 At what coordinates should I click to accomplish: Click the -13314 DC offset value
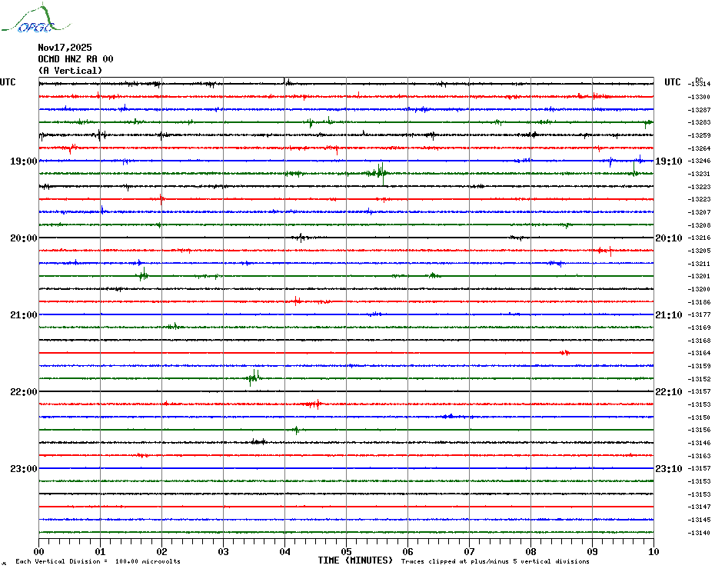point(699,84)
